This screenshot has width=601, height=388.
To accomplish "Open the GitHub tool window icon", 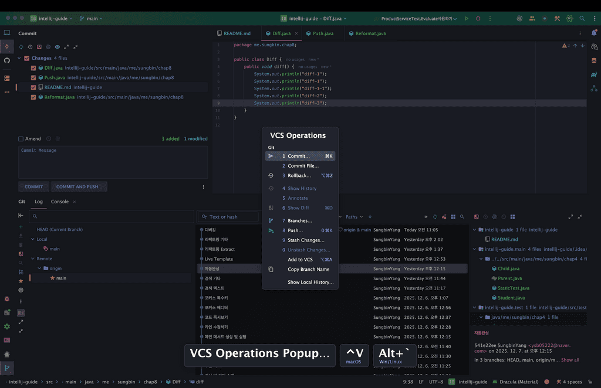I will click(x=7, y=60).
